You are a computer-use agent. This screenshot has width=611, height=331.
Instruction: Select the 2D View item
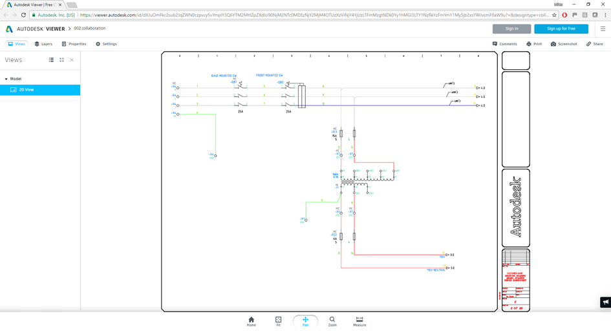pyautogui.click(x=40, y=90)
